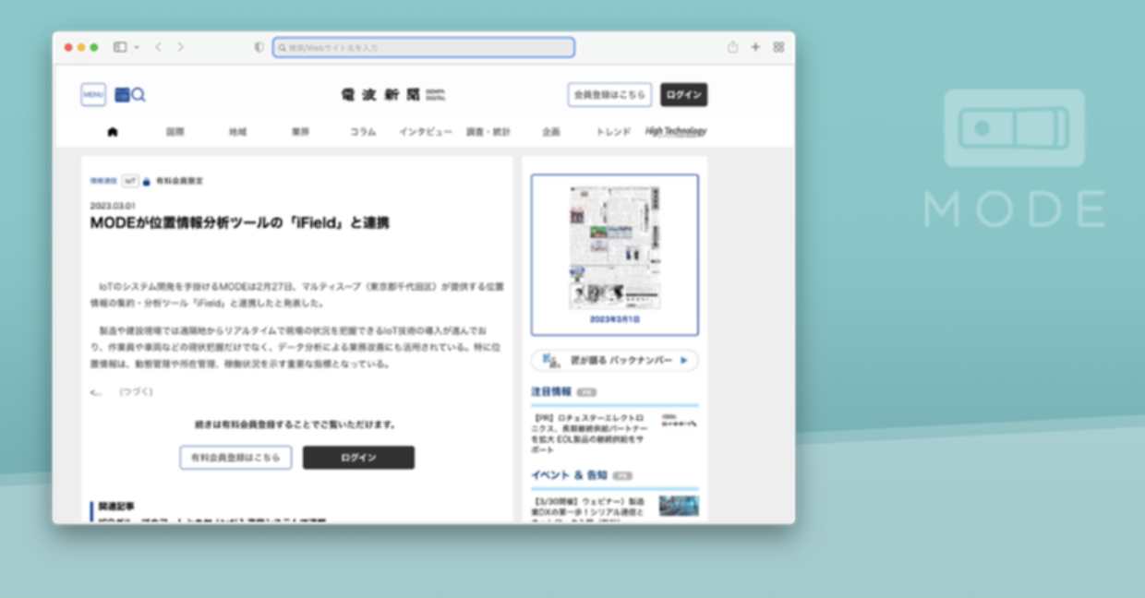The width and height of the screenshot is (1145, 598).
Task: Go to the home page icon
Action: click(113, 132)
